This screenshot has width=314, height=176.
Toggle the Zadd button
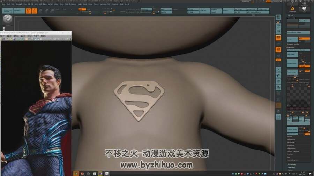click(x=82, y=9)
